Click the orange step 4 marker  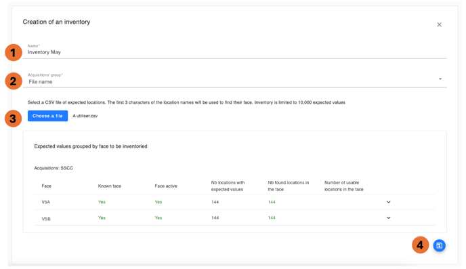point(420,245)
